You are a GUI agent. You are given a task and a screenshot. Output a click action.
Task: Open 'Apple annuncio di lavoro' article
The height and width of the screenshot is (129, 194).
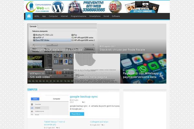[x=94, y=75]
